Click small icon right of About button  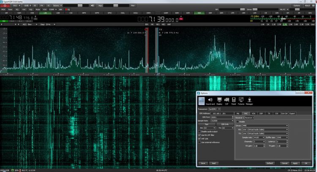tap(314, 5)
